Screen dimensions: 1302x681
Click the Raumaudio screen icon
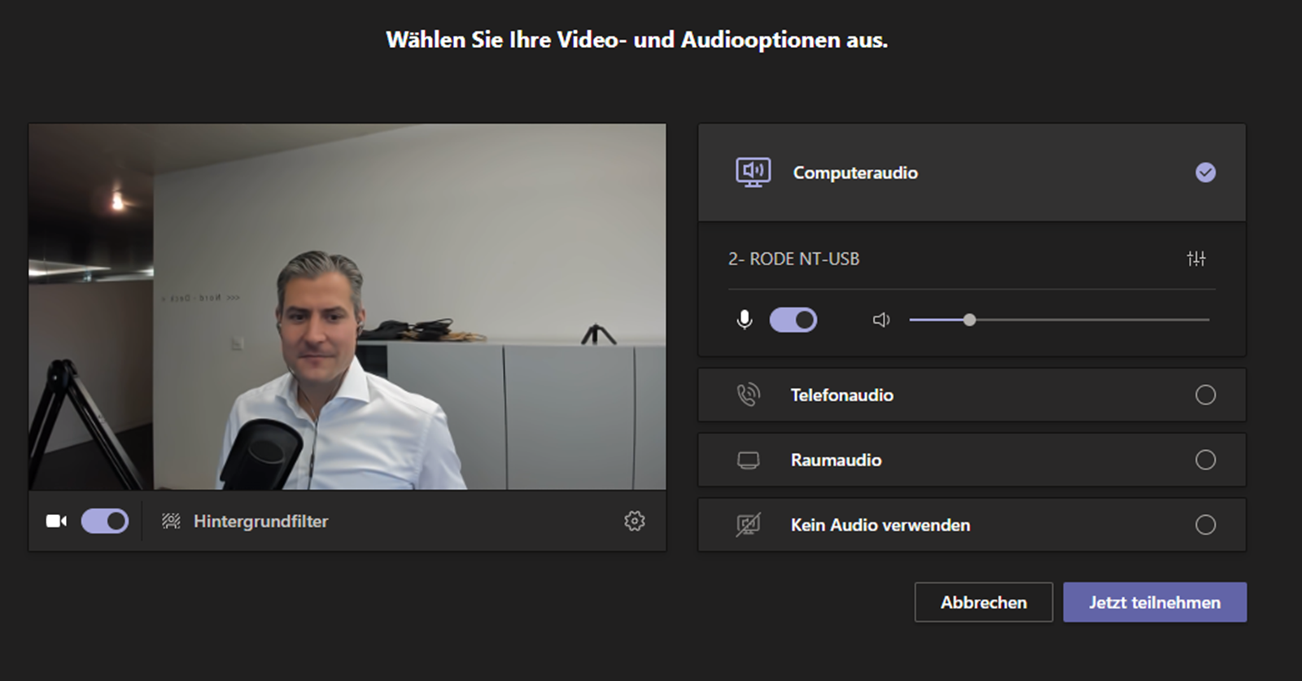[x=748, y=461]
